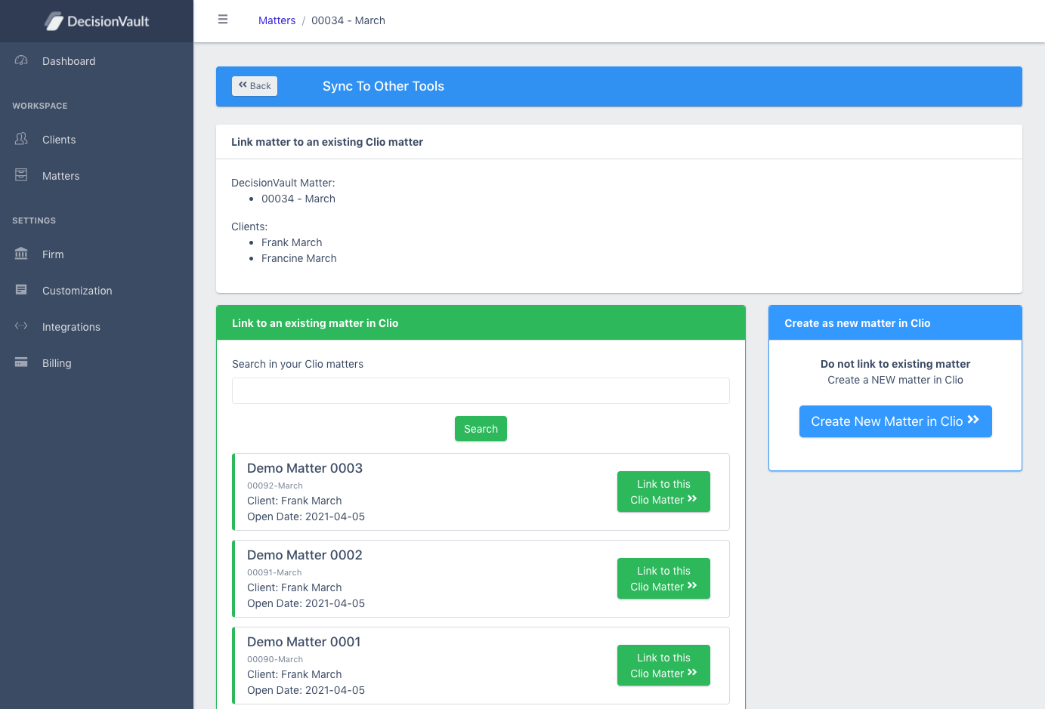The height and width of the screenshot is (709, 1045).
Task: Select the Demo Matter 0001 title
Action: click(x=304, y=642)
